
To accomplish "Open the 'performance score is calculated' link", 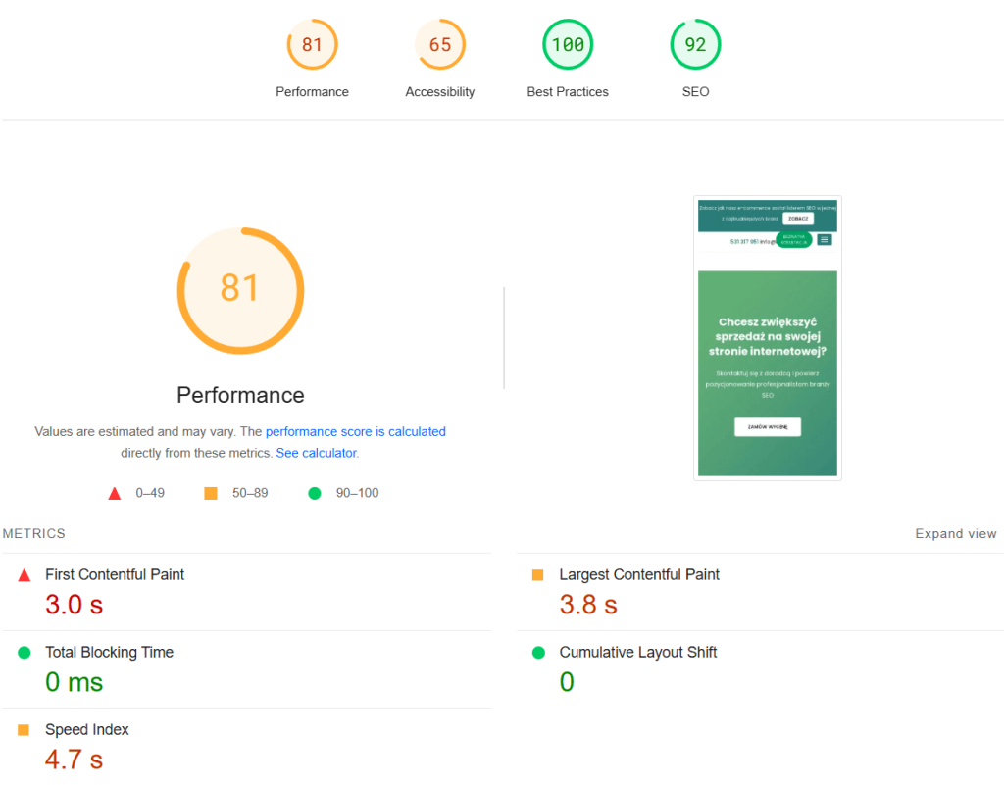I will 355,431.
